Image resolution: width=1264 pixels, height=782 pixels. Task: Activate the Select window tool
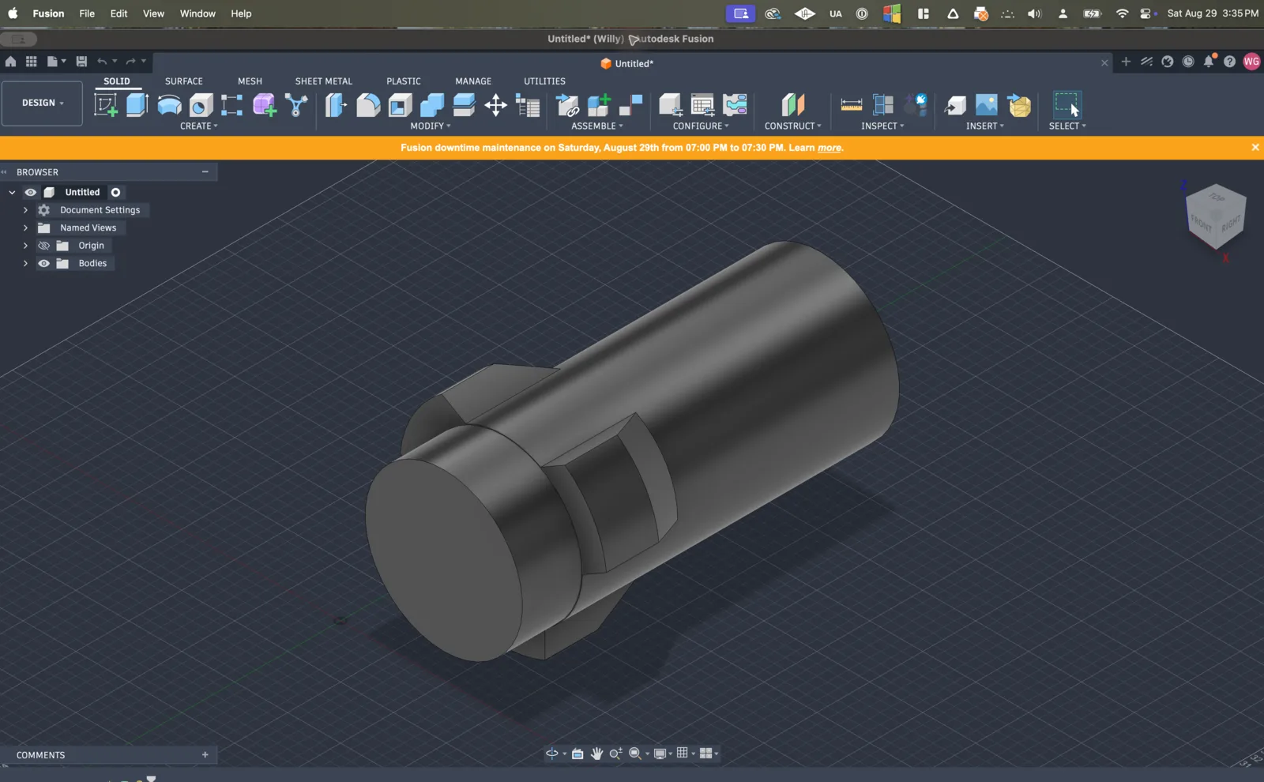pyautogui.click(x=1067, y=105)
